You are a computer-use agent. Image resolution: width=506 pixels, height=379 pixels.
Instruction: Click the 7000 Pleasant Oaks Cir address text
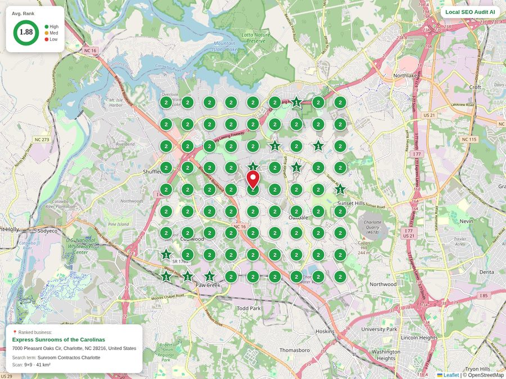coord(74,348)
